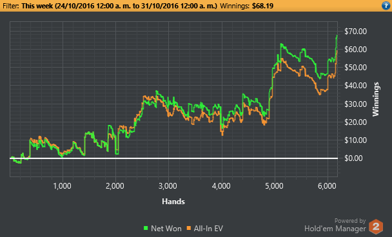
Task: Click the Winnings y-axis title
Action: [375, 99]
